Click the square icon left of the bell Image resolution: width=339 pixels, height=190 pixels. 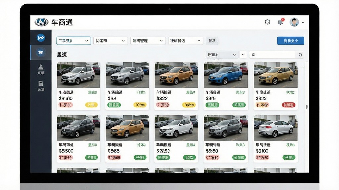point(267,22)
